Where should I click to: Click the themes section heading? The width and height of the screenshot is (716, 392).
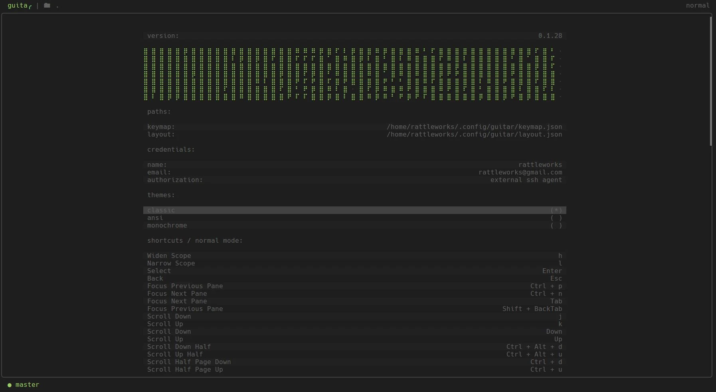tap(161, 195)
